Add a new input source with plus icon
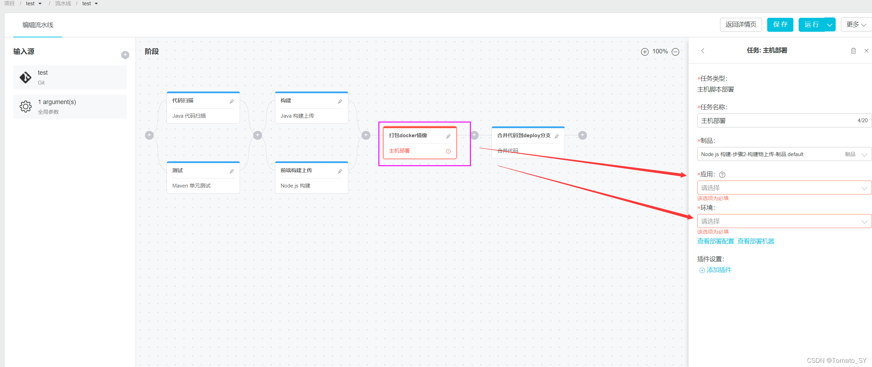Viewport: 872px width, 367px height. [125, 55]
